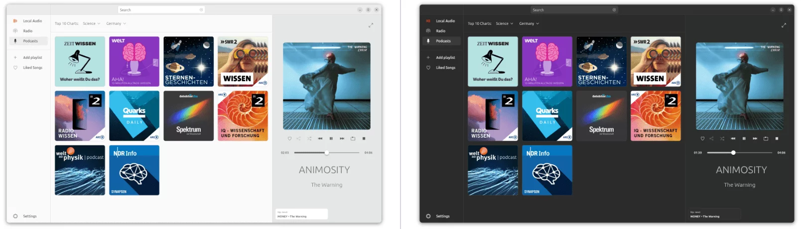801x229 pixels.
Task: Open Radio in dark window sidebar
Action: tap(441, 31)
